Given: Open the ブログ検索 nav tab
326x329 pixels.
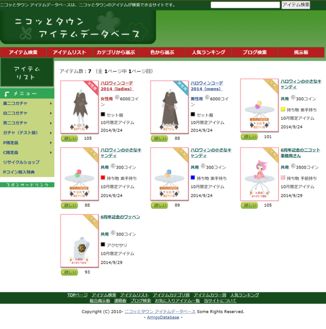Looking at the screenshot, I should (x=255, y=52).
